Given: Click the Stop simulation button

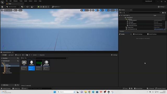Looking at the screenshot, I should (44, 7).
